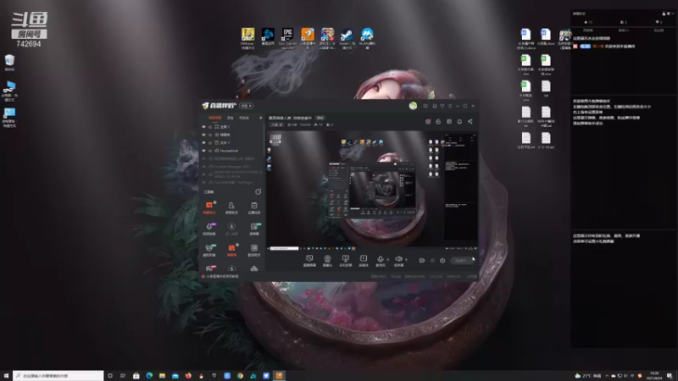Toggle visibility of the second source layer
678x381 pixels.
pyautogui.click(x=203, y=135)
